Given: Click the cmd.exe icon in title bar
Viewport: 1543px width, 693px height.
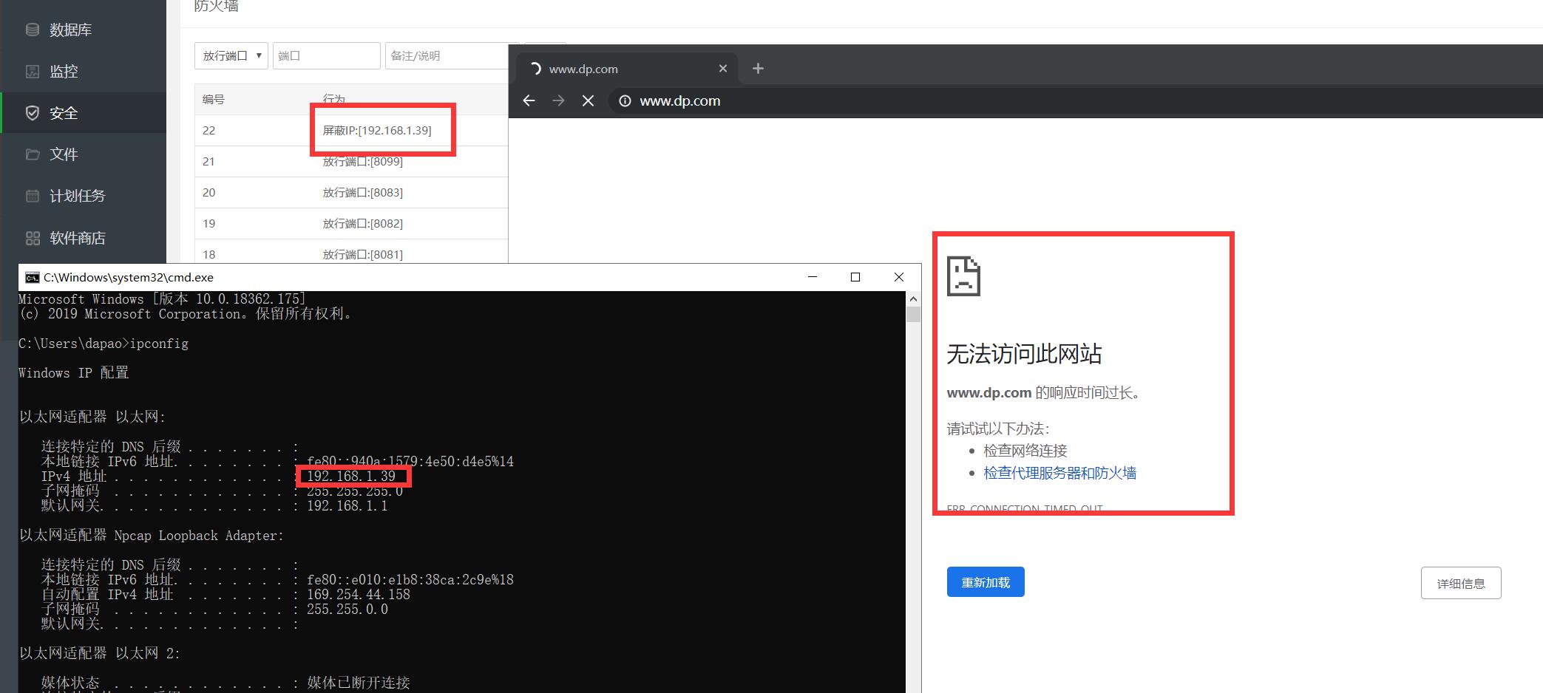Looking at the screenshot, I should (x=31, y=277).
